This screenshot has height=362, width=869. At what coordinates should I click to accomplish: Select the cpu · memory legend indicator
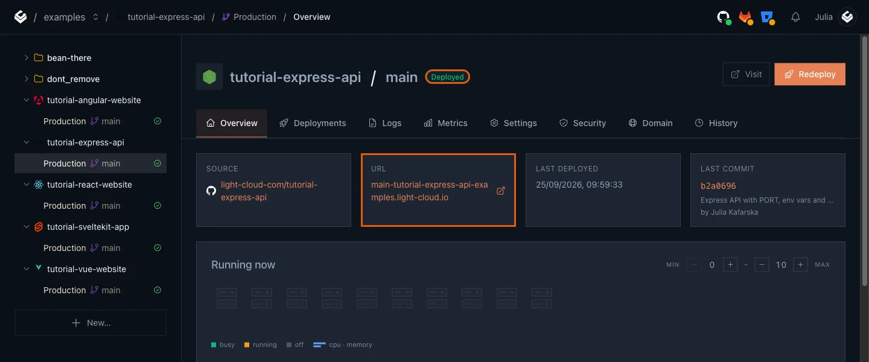pyautogui.click(x=319, y=345)
